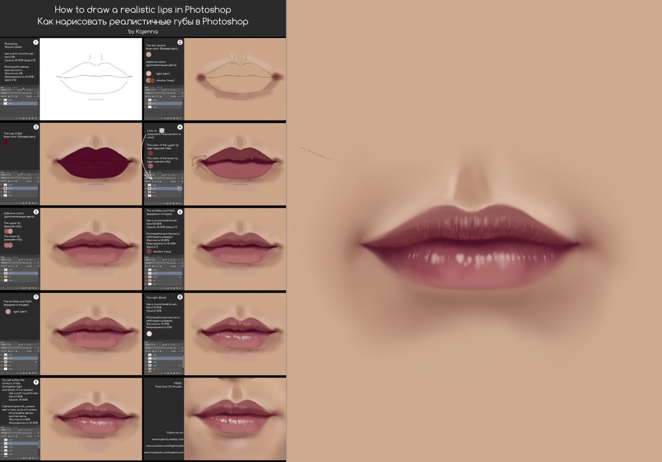Switch to the Layers tab in step 1 panel
Viewport: 662px width, 462px height.
[2, 87]
